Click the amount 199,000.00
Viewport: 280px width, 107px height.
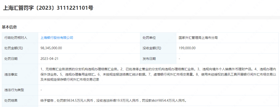coord(187,48)
